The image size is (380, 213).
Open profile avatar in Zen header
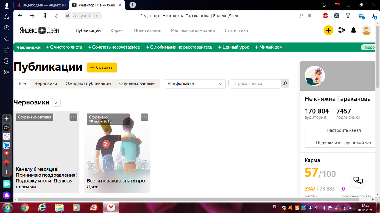pos(366,30)
